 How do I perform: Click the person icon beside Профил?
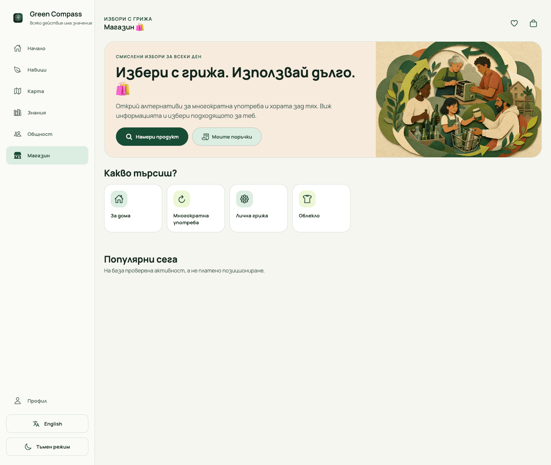point(18,401)
